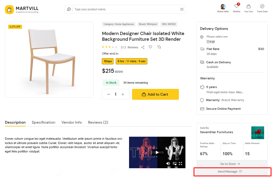This screenshot has width=275, height=178.
Task: Play the promo video
Action: coord(157,152)
